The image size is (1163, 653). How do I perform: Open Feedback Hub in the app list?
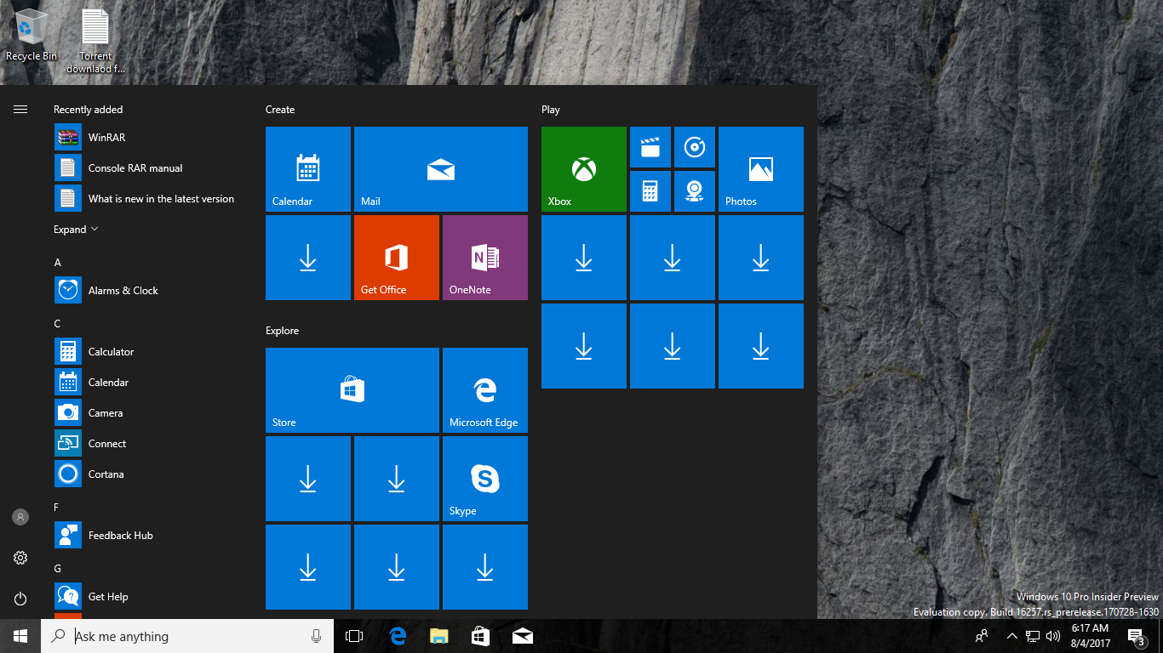click(150, 535)
